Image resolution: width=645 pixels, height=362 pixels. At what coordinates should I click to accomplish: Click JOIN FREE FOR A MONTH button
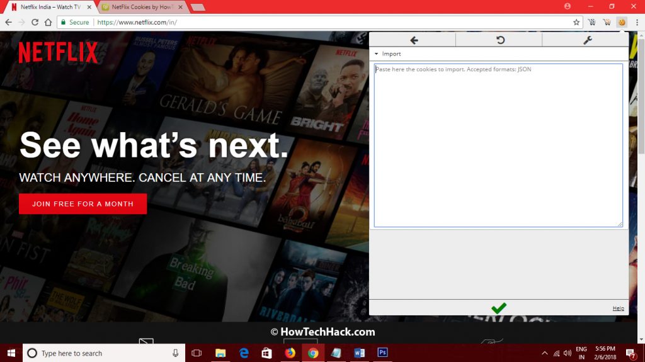point(83,203)
